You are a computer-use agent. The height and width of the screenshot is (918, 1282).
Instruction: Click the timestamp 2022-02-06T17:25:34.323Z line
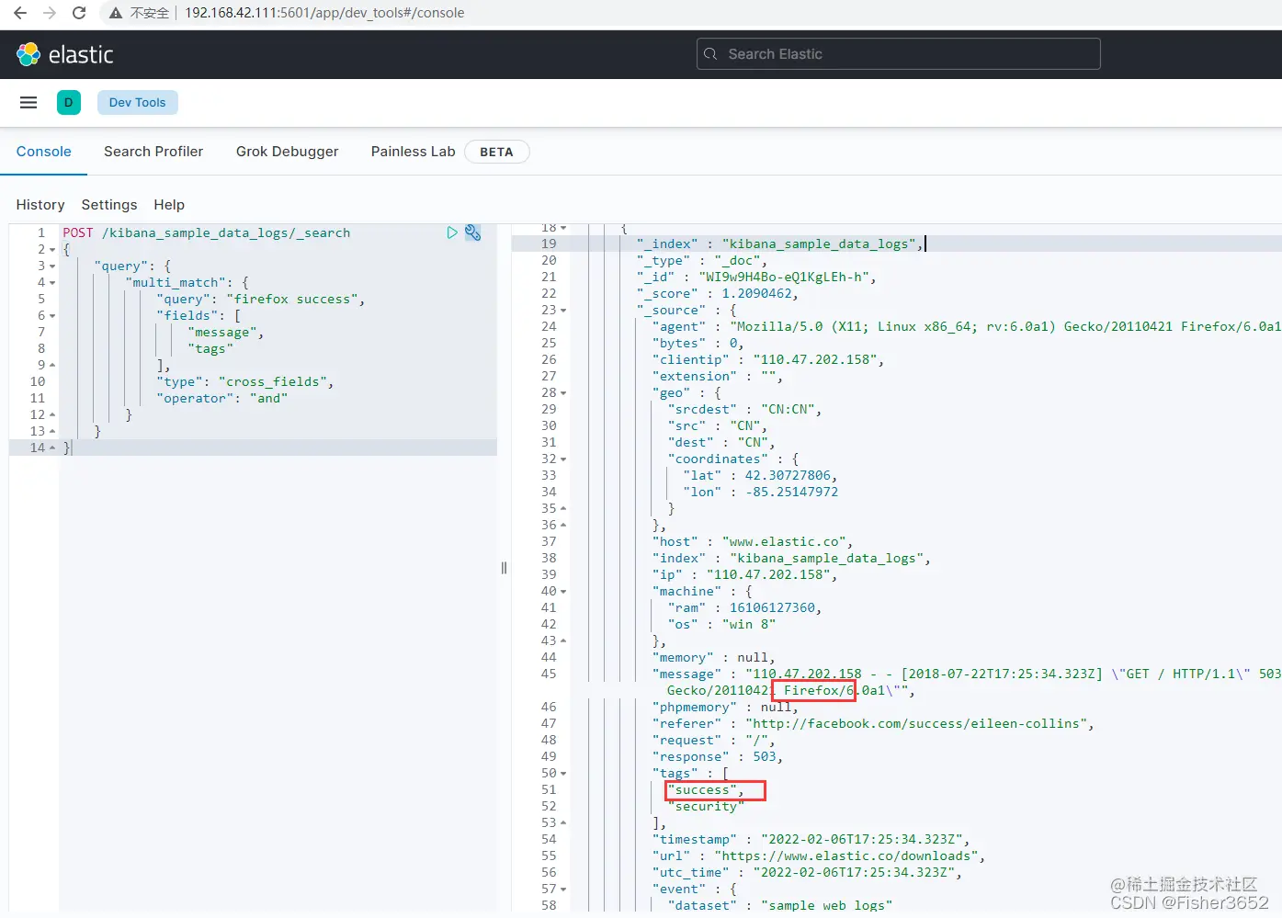point(811,840)
